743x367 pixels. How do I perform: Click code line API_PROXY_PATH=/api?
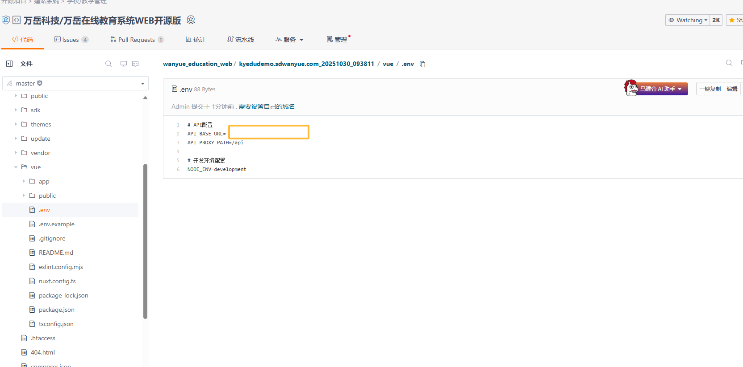[215, 143]
